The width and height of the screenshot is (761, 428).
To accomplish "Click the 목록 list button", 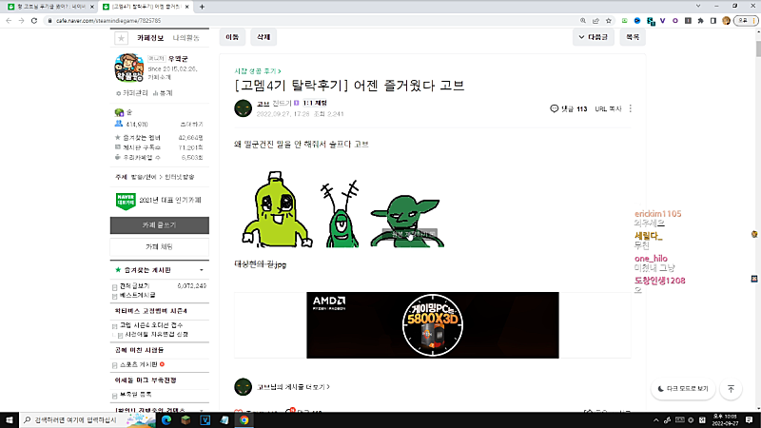I will point(633,37).
